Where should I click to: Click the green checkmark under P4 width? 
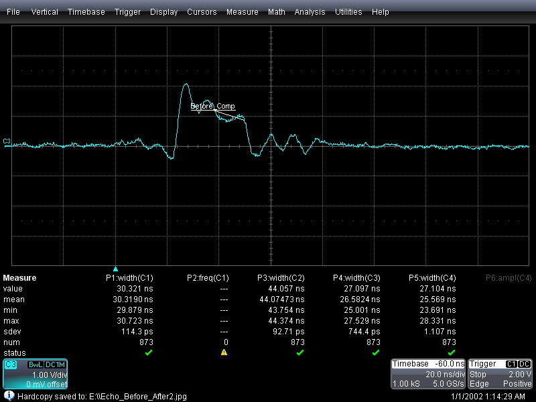click(376, 352)
